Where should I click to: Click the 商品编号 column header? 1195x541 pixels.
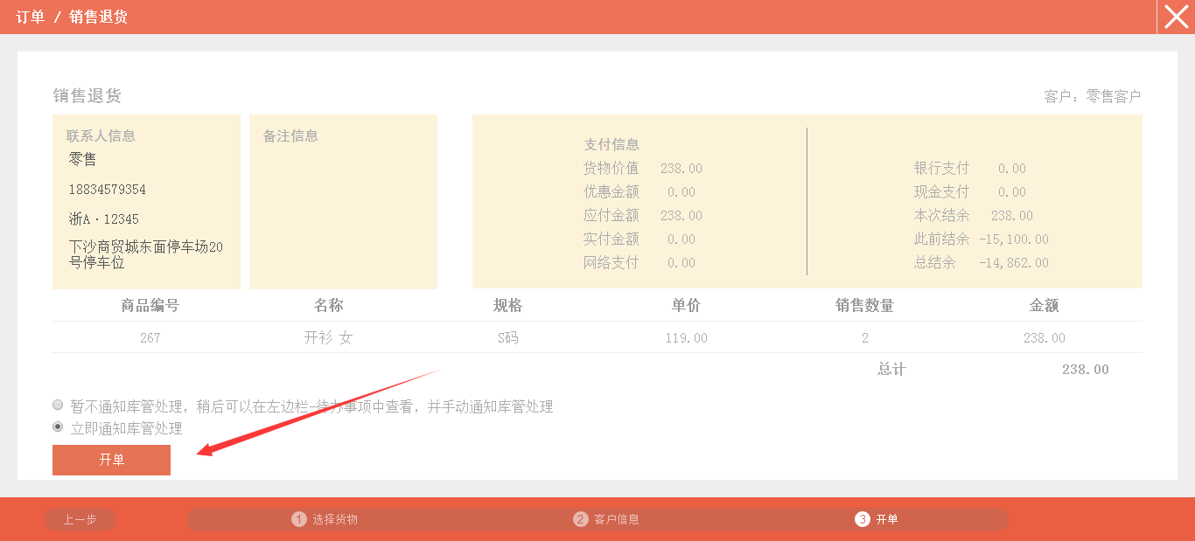pos(150,305)
